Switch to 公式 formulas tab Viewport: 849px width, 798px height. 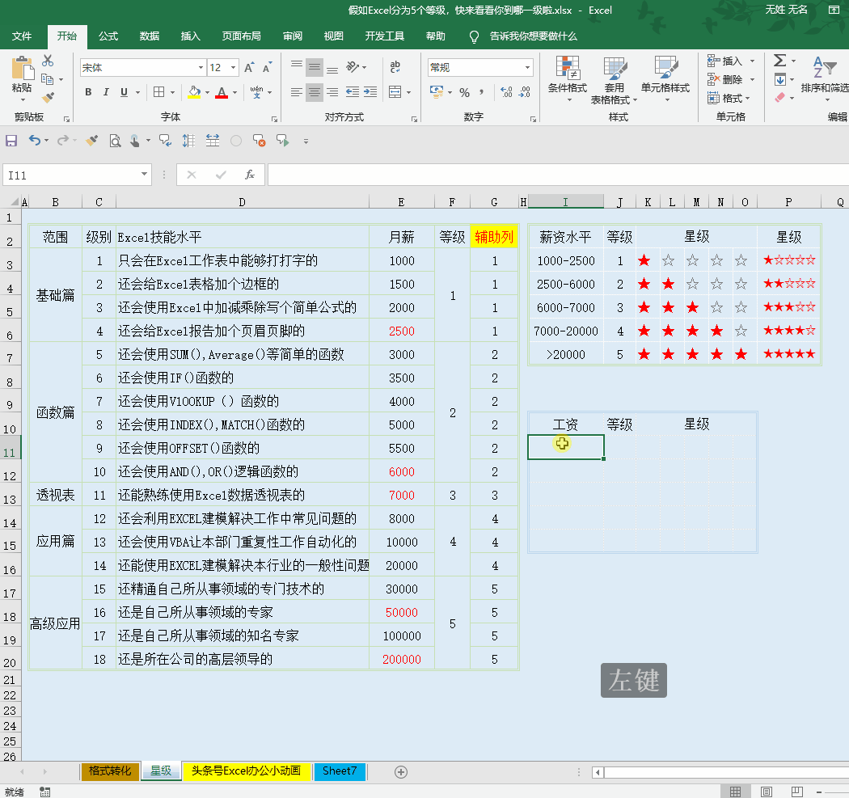108,36
